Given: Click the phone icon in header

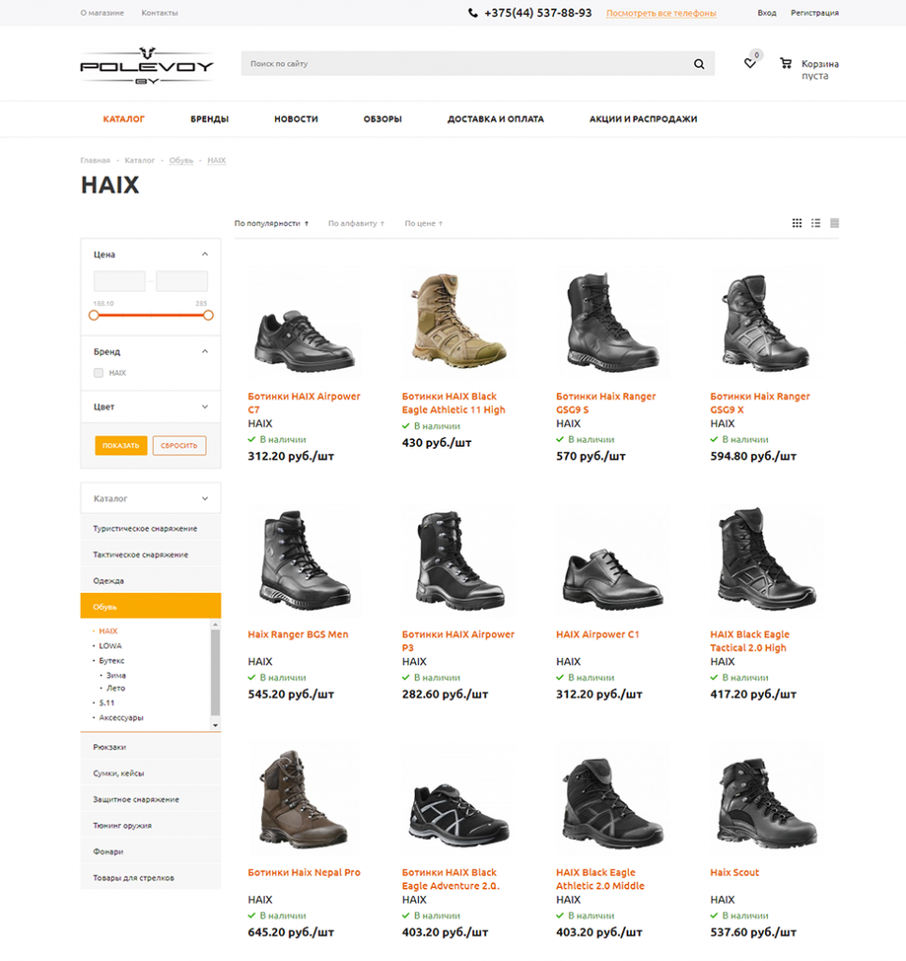Looking at the screenshot, I should (472, 13).
